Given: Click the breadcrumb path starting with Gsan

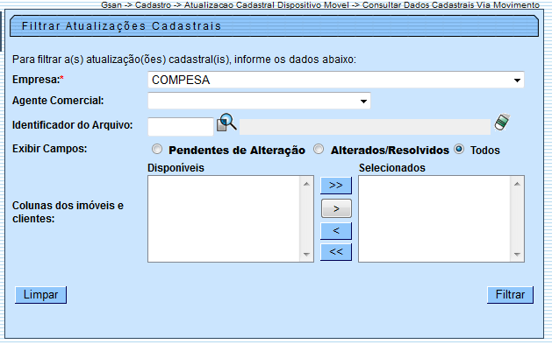Looking at the screenshot, I should coord(320,5).
